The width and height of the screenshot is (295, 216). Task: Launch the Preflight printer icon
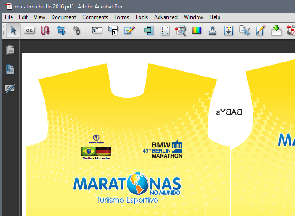click(181, 31)
